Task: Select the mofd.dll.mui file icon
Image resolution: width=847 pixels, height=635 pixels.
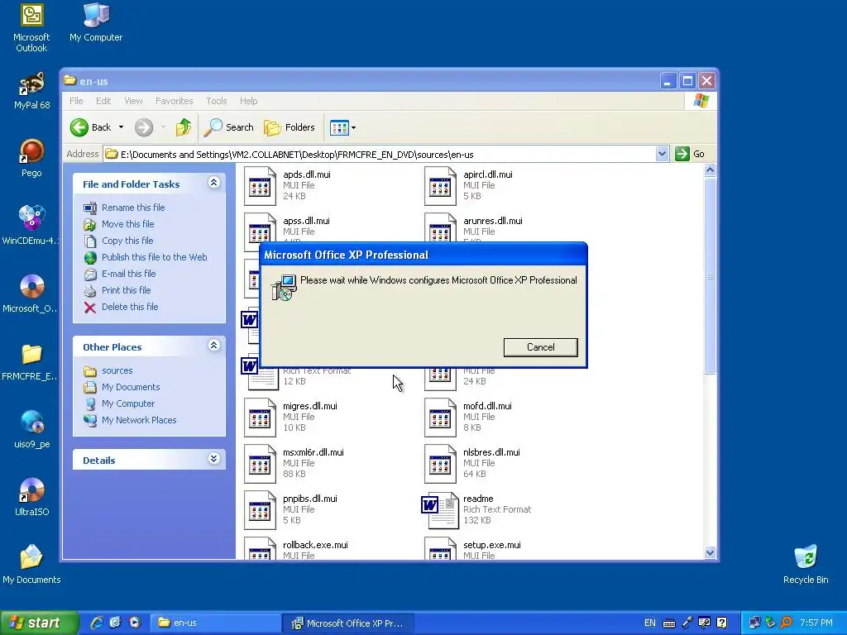Action: click(440, 418)
